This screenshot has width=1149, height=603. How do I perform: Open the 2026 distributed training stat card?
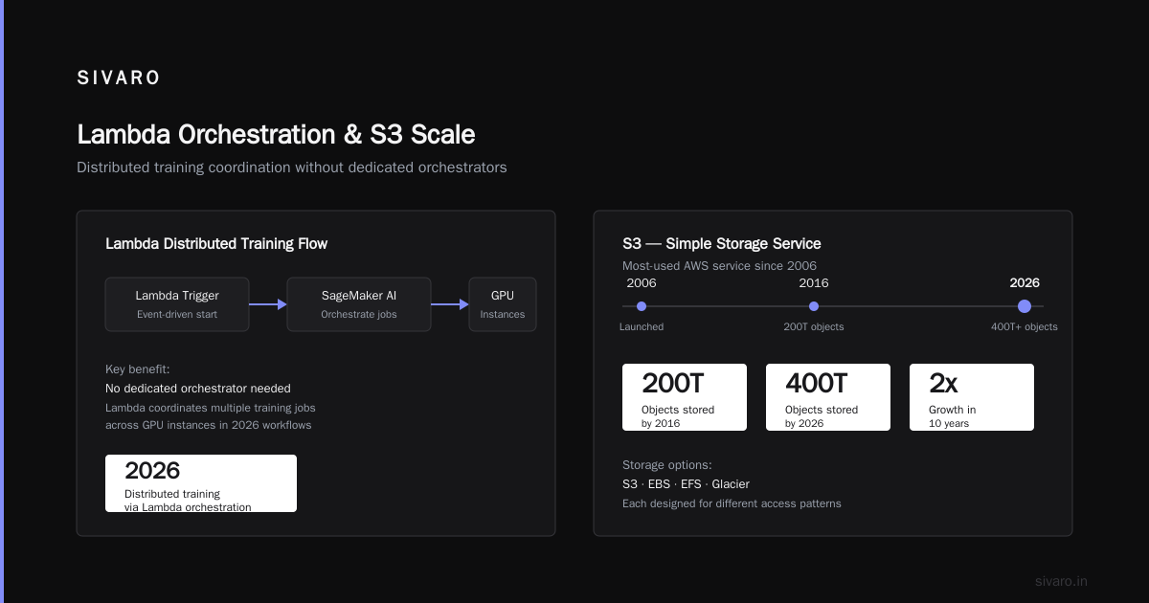click(x=201, y=483)
